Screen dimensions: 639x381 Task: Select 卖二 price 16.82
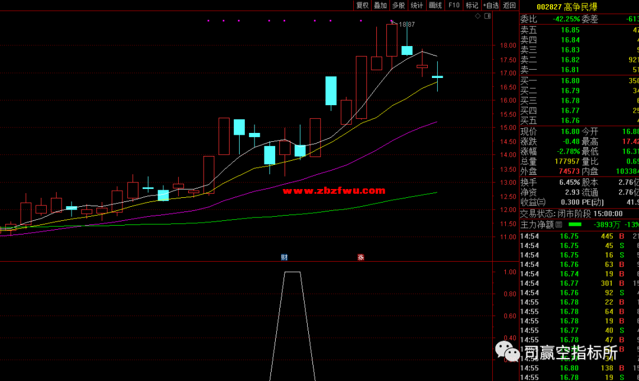pyautogui.click(x=570, y=60)
